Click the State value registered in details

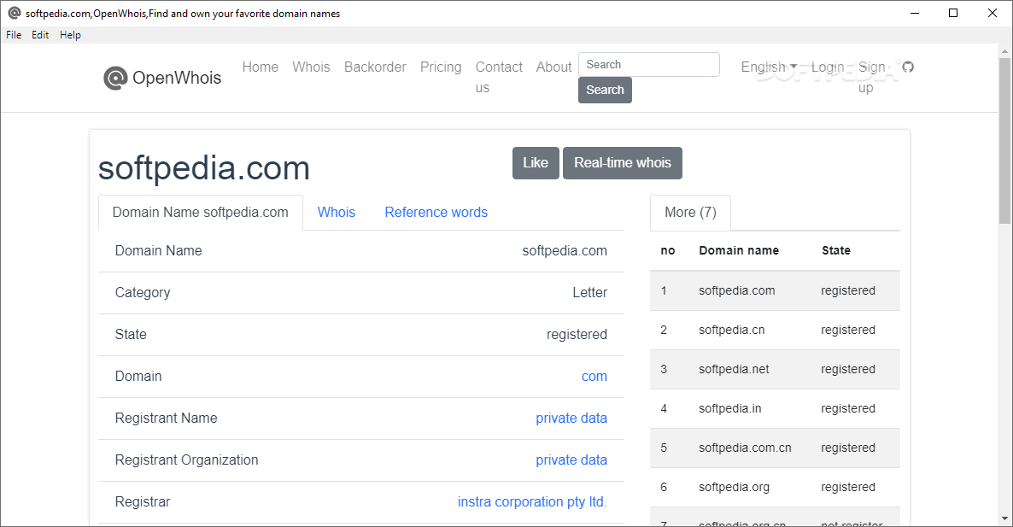pos(577,335)
